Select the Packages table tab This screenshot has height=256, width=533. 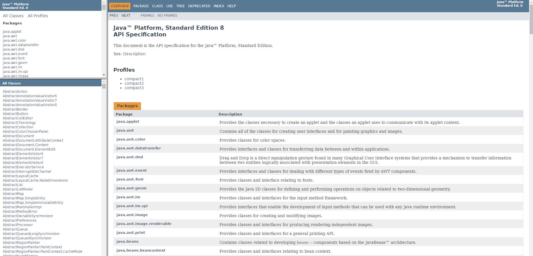click(x=127, y=106)
